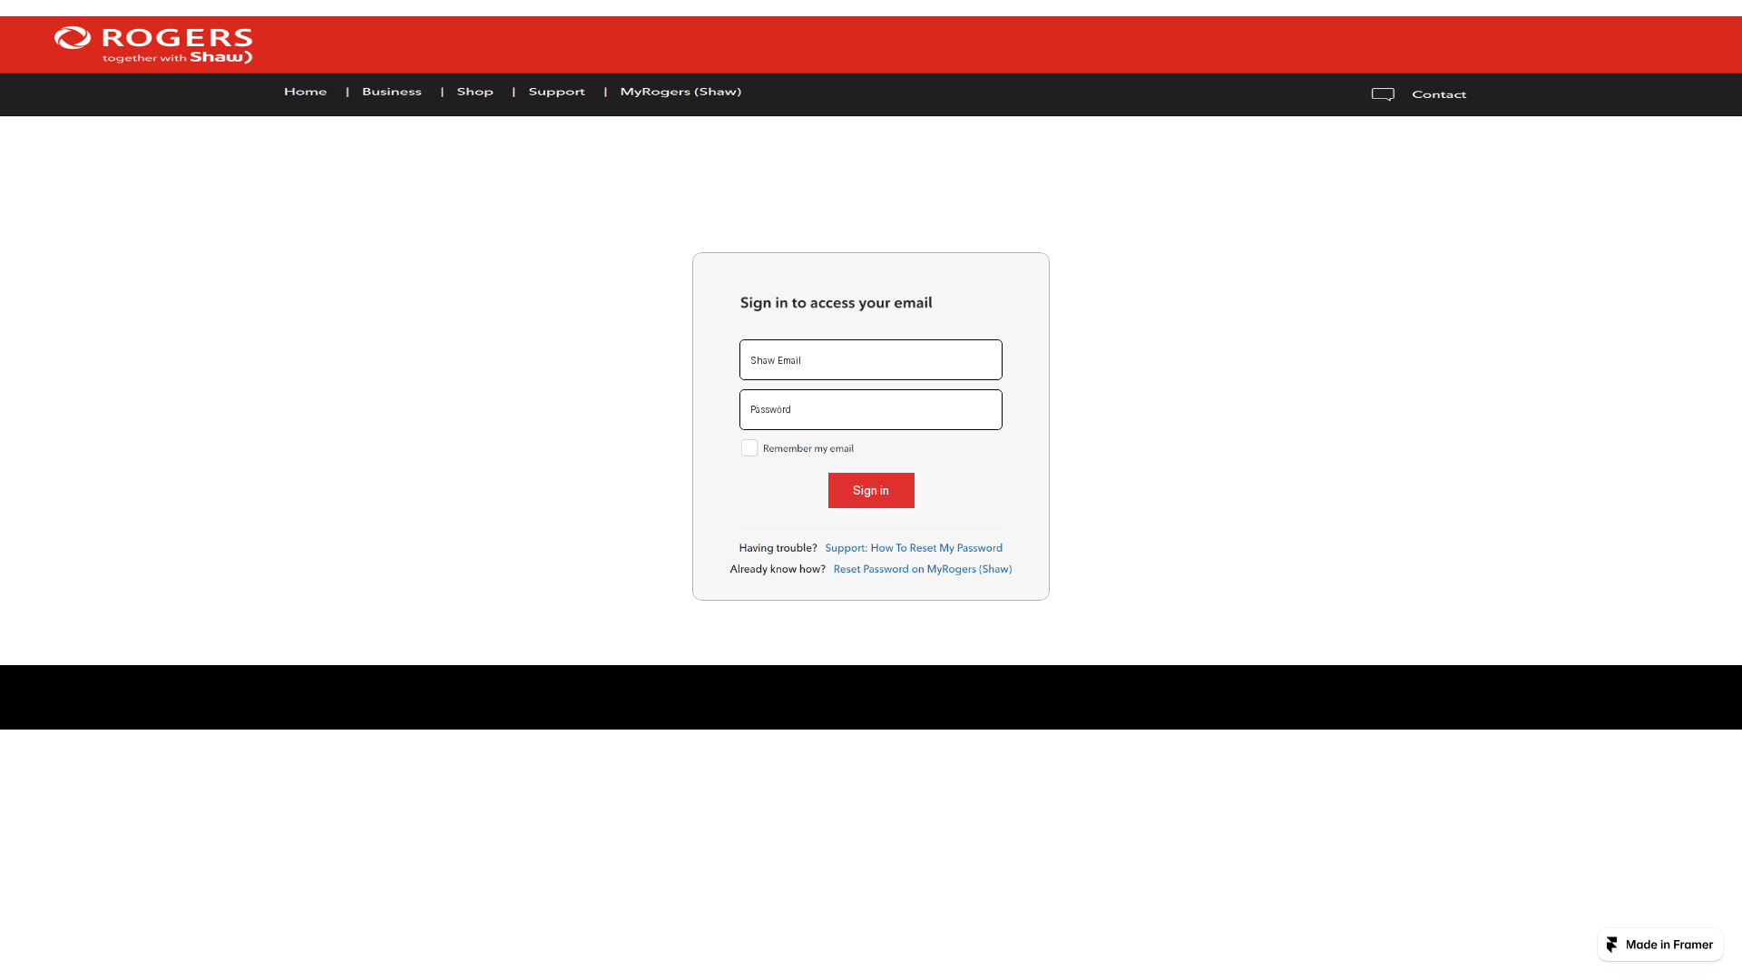Click the Already know how? text

tap(778, 569)
